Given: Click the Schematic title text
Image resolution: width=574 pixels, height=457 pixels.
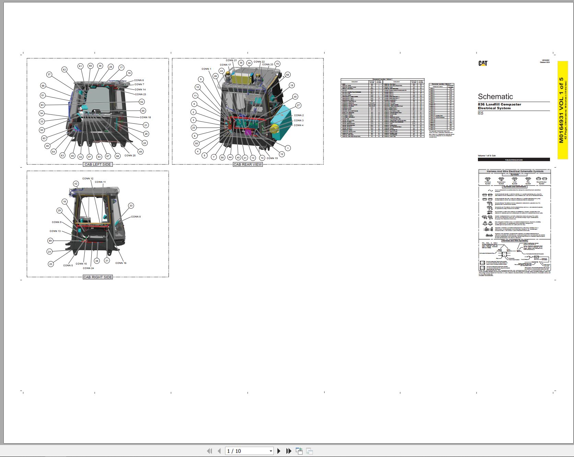Looking at the screenshot, I should click(495, 97).
